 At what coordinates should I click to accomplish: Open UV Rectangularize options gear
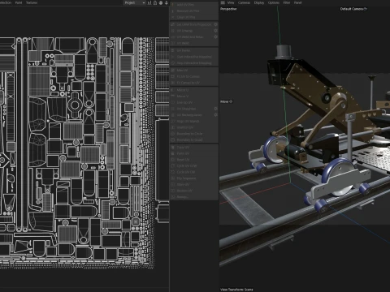pyautogui.click(x=216, y=115)
